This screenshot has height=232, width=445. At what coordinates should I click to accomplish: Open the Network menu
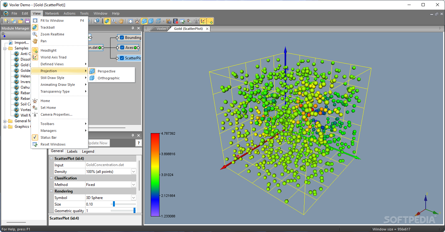pyautogui.click(x=52, y=13)
